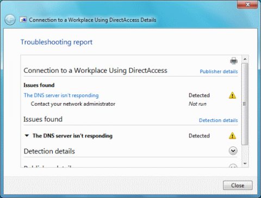The image size is (261, 198).
Task: Go back using the round arrow button
Action: coord(10,20)
